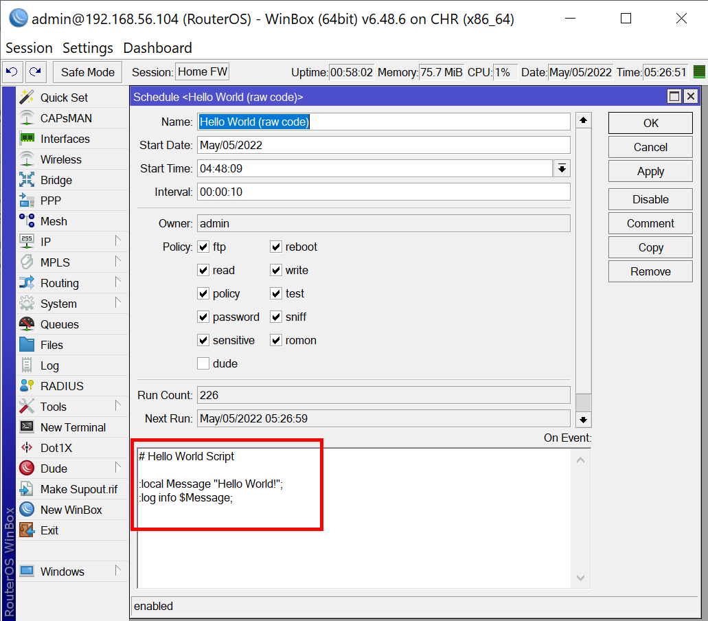This screenshot has height=621, width=708.
Task: Open New Terminal icon in sidebar
Action: coord(27,427)
